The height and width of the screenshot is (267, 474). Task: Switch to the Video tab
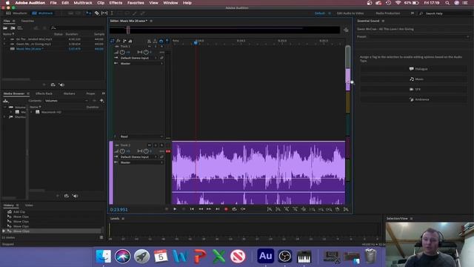pos(29,205)
